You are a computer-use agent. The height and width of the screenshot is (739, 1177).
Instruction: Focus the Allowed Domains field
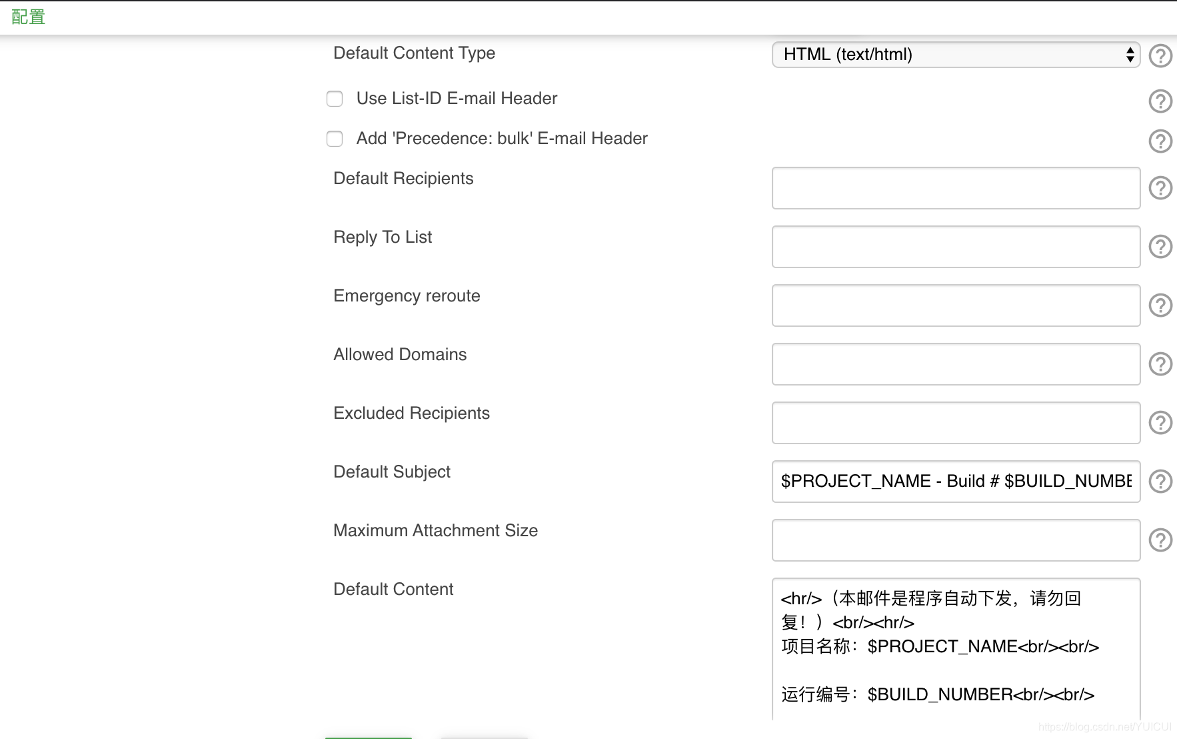(956, 364)
